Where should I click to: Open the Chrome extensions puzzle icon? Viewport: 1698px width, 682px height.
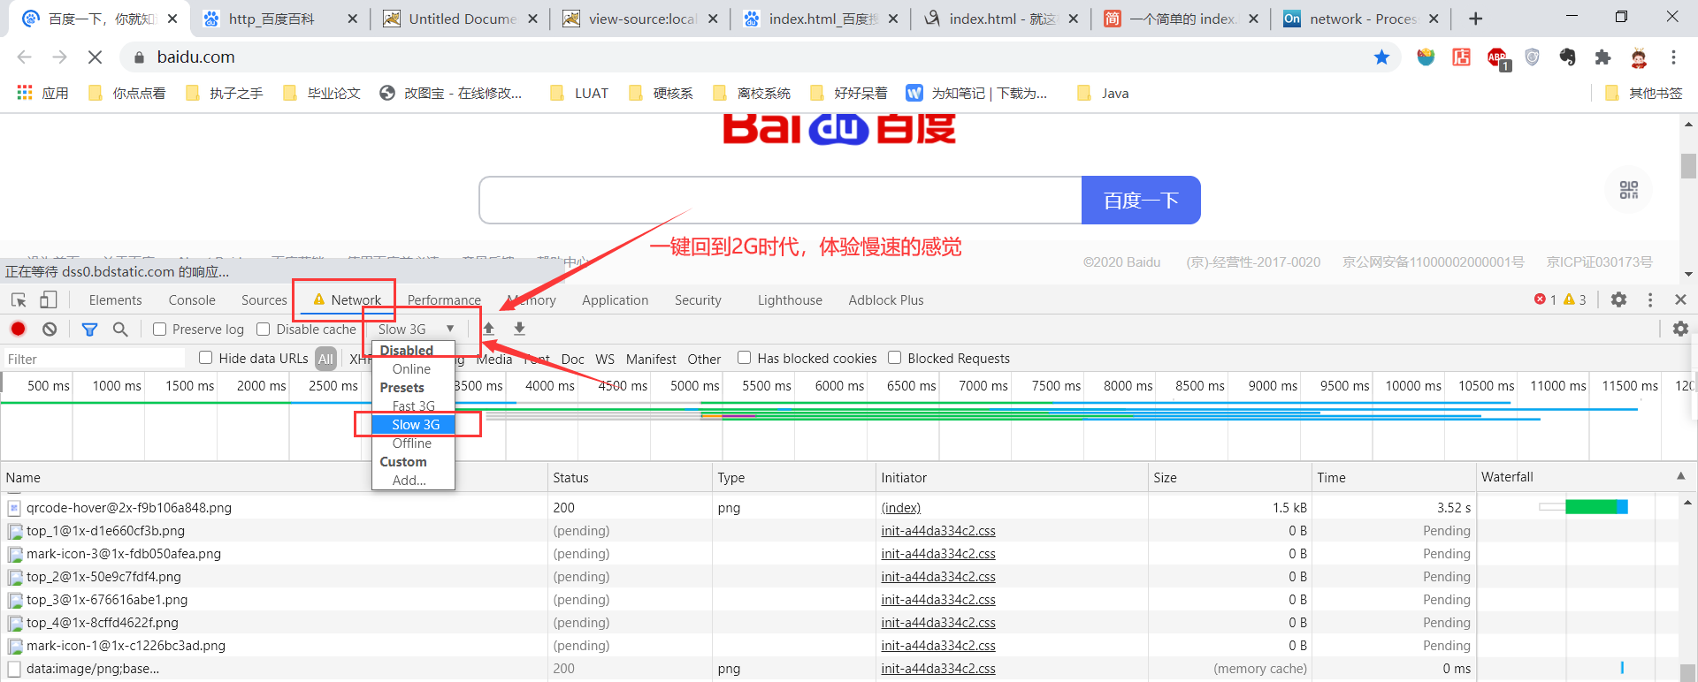point(1602,57)
